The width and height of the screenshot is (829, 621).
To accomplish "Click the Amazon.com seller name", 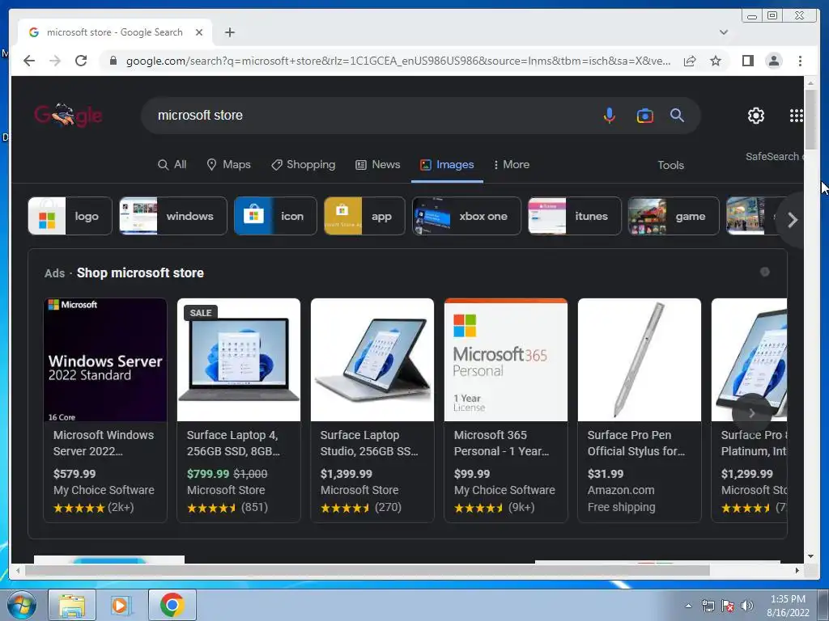I will pos(621,490).
